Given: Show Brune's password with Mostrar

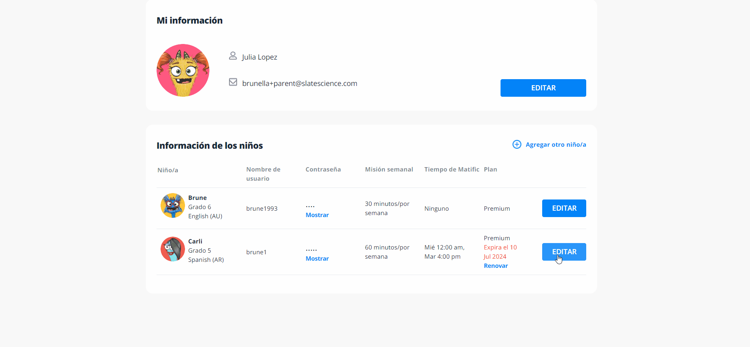Looking at the screenshot, I should 317,215.
